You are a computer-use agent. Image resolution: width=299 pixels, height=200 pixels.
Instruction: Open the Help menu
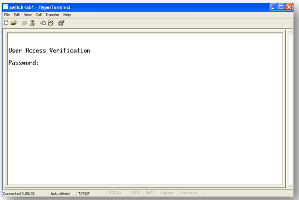pos(67,14)
